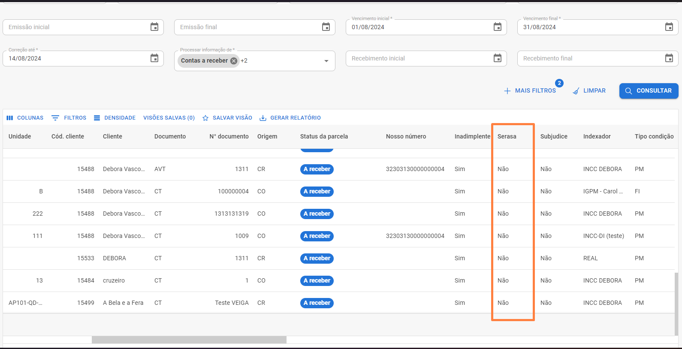The height and width of the screenshot is (349, 682).
Task: Sort by Origem column header
Action: pos(267,136)
